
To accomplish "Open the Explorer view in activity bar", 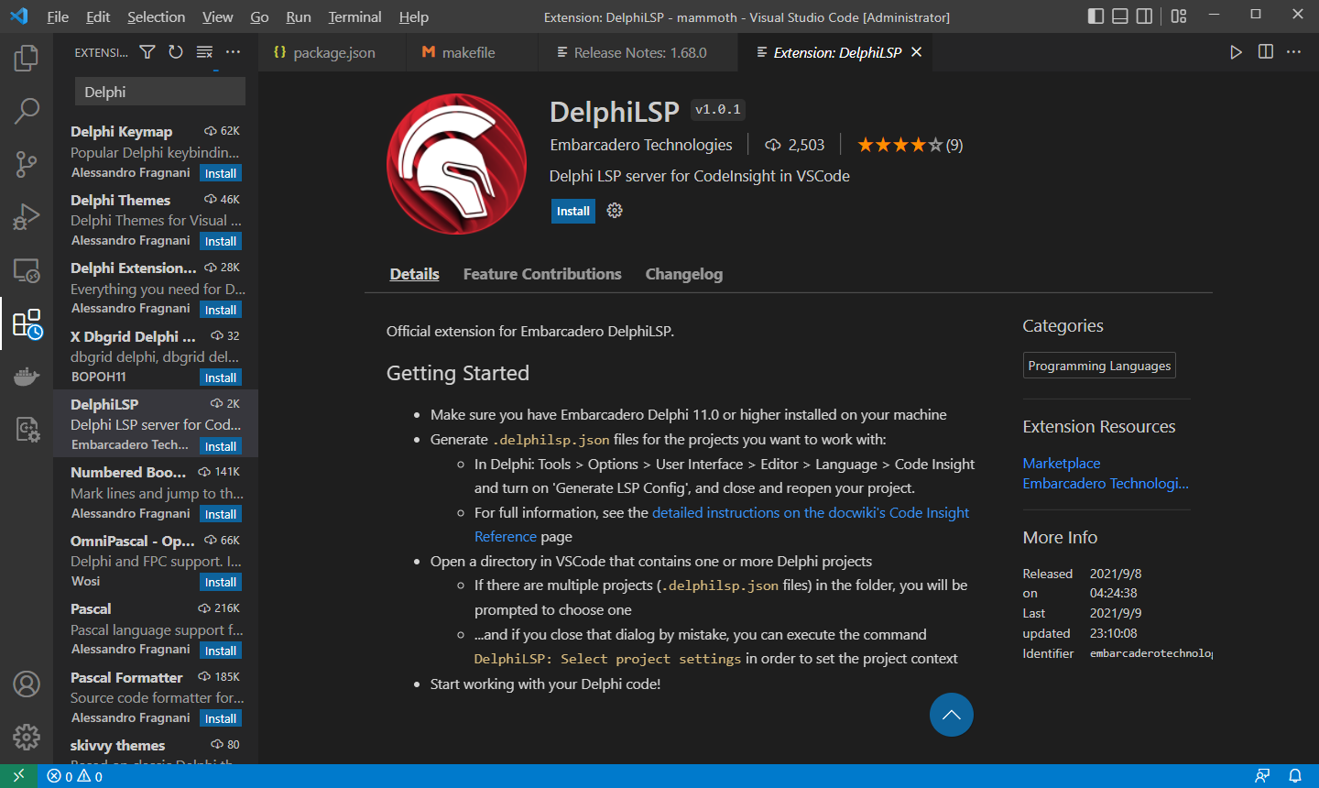I will 27,59.
